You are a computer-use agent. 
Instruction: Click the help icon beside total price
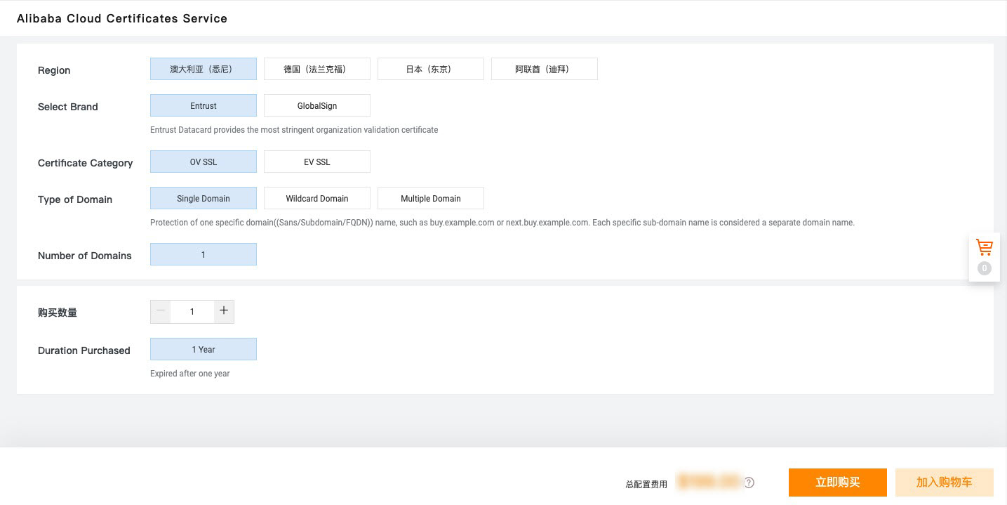tap(749, 483)
